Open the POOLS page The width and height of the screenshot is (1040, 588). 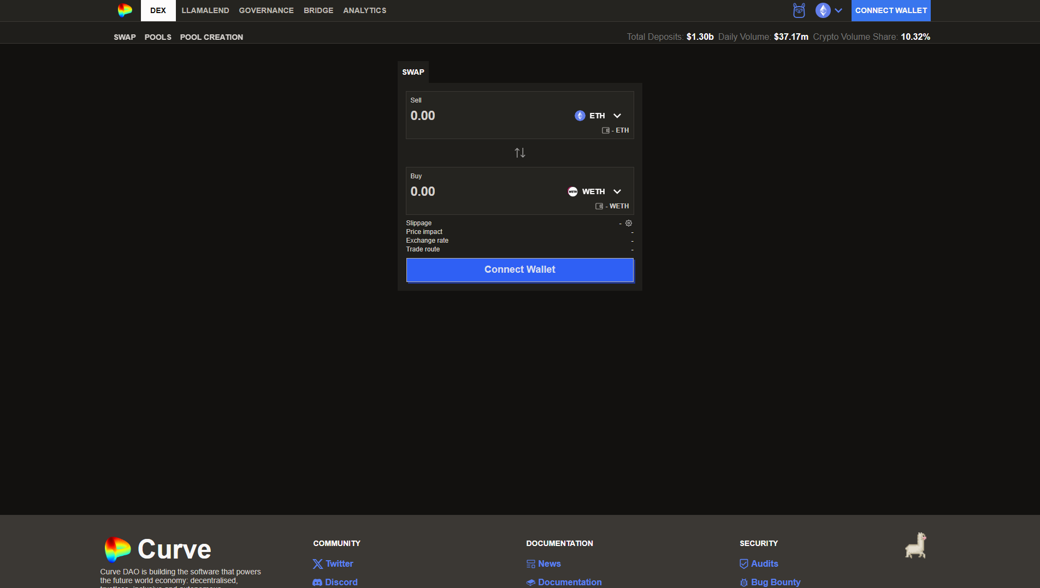pos(158,37)
